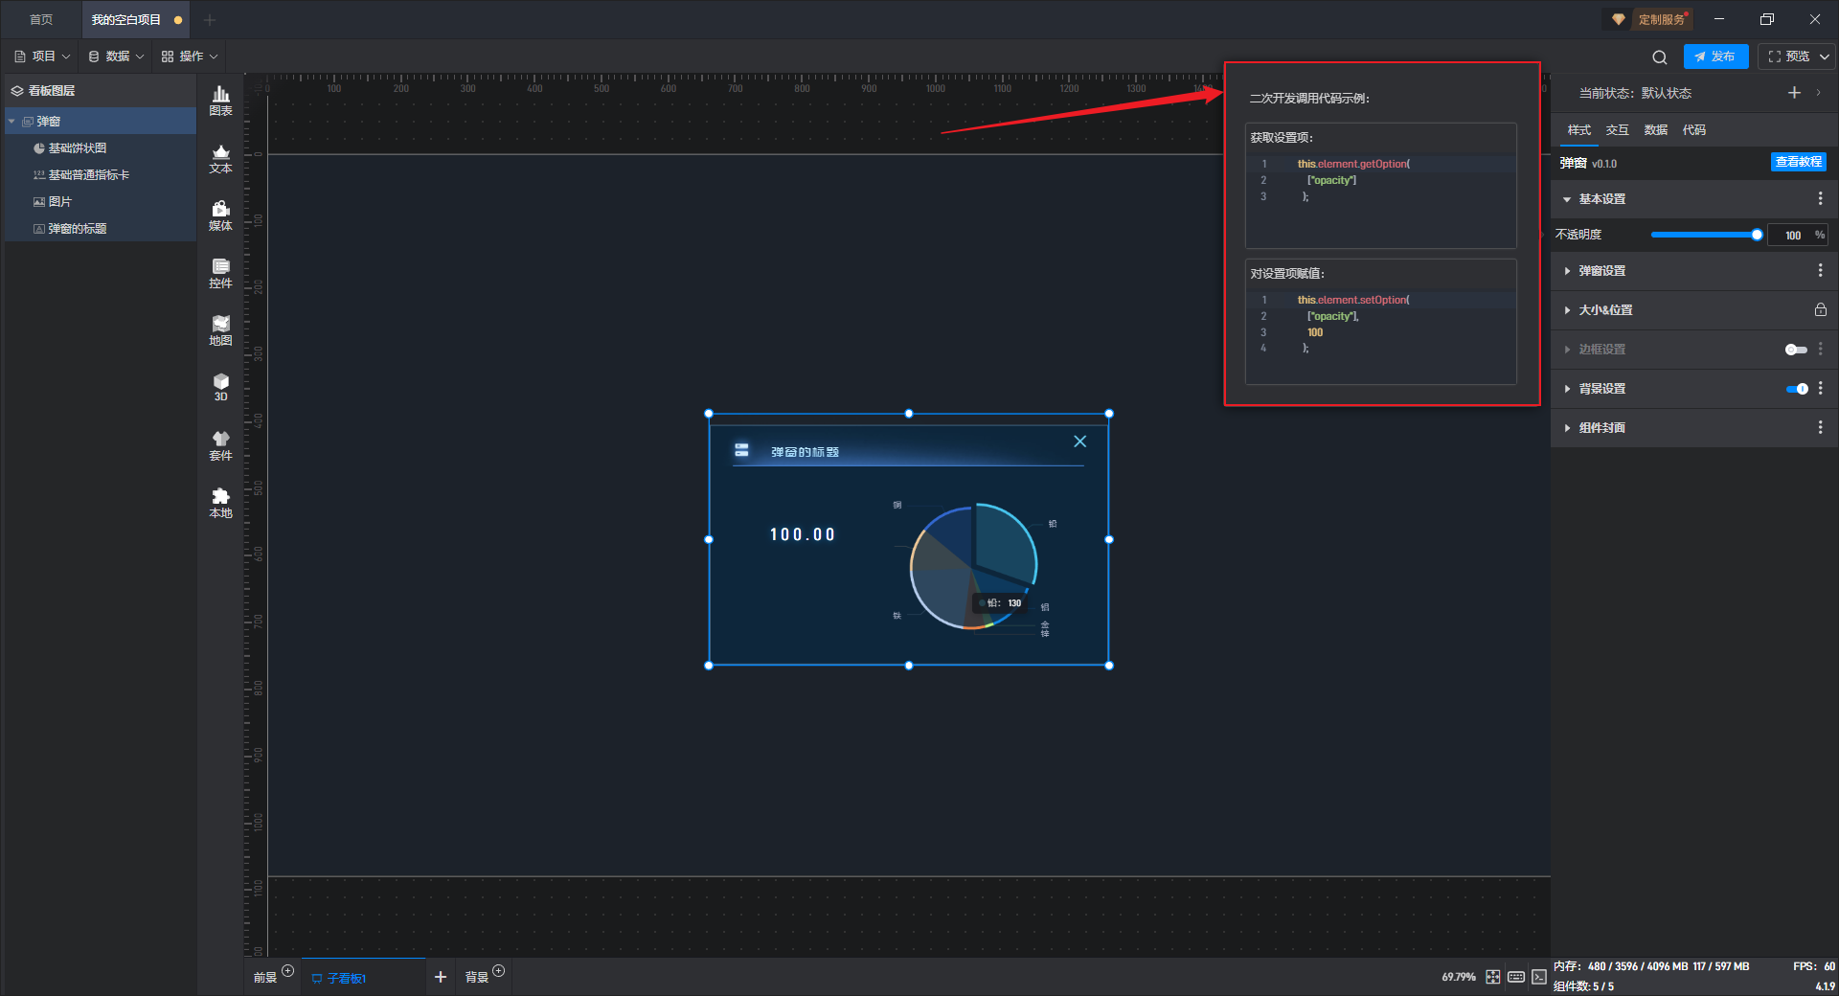Switch to the 数据 tab in right panel
This screenshot has width=1839, height=996.
click(x=1655, y=130)
